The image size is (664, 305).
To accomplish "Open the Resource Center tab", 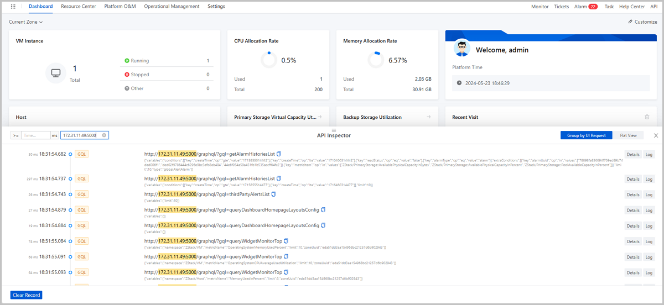I will tap(78, 7).
